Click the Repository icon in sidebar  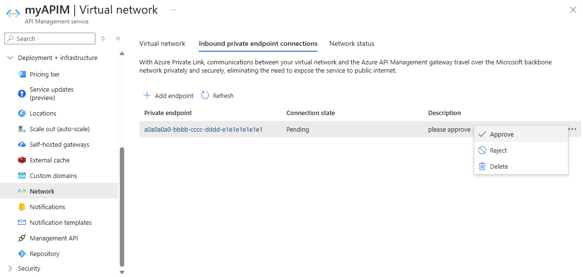[21, 254]
